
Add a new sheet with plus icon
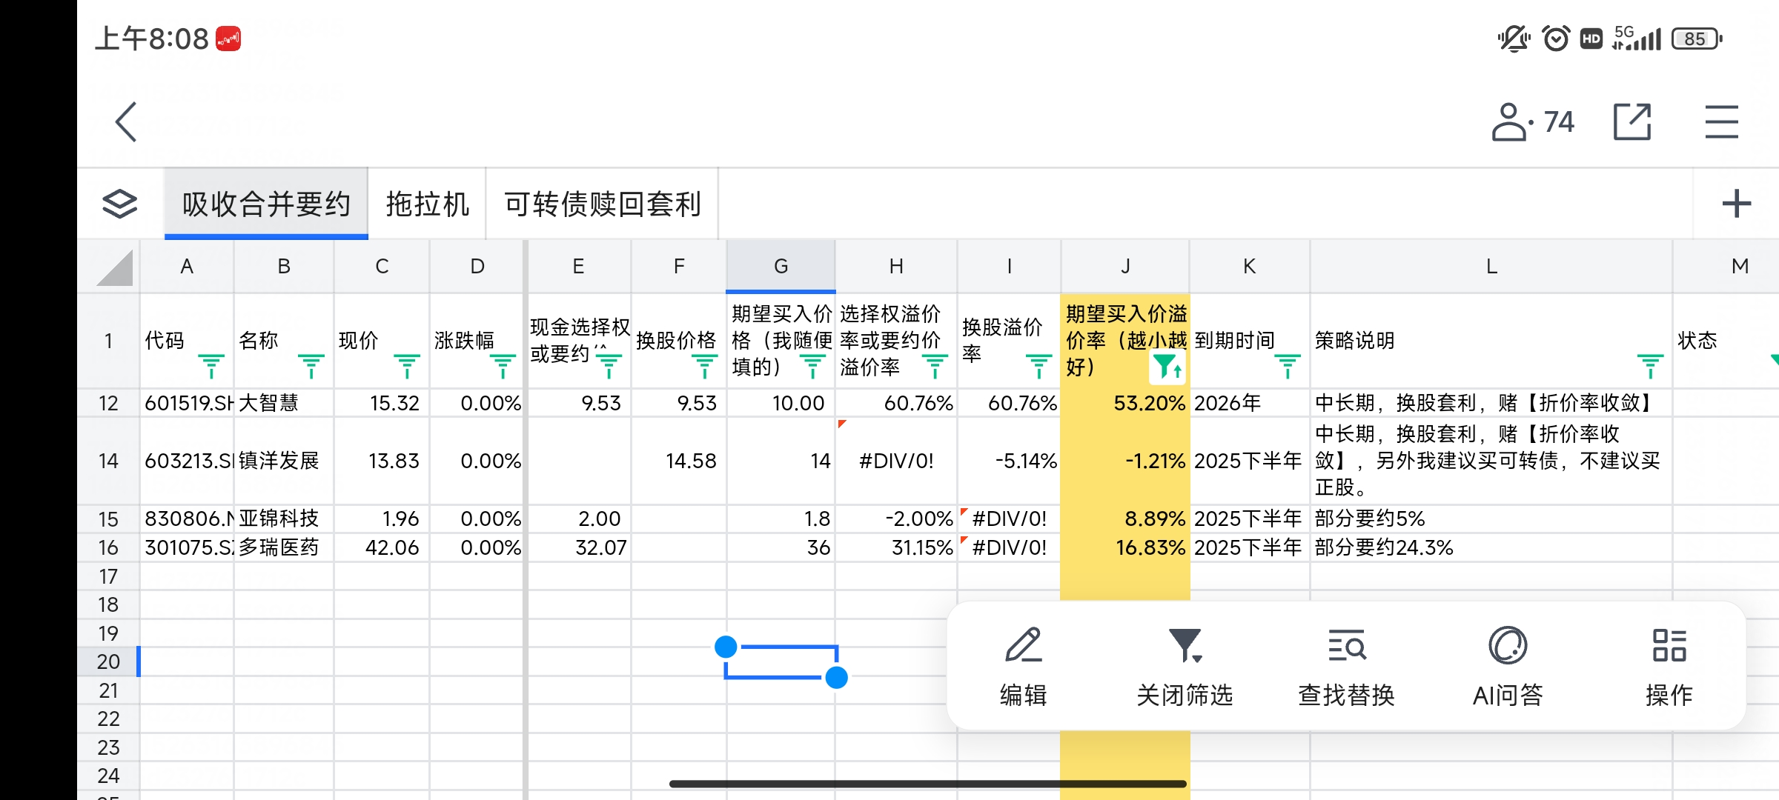point(1735,204)
